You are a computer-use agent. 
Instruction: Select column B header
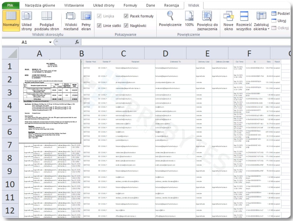coord(82,54)
